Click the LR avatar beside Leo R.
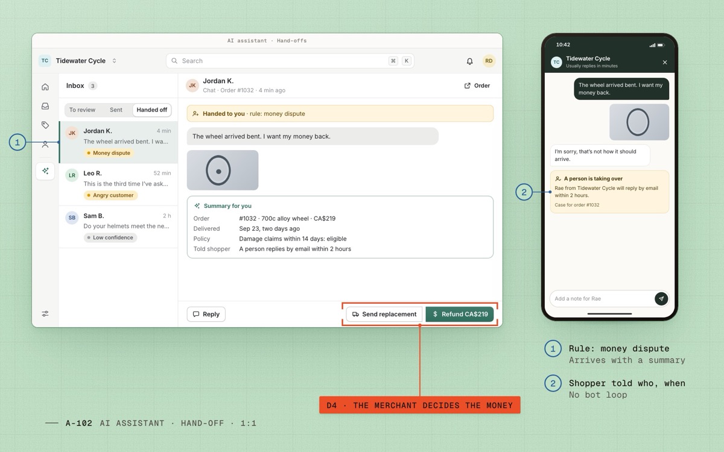Screen dimensions: 724x452 click(x=72, y=176)
